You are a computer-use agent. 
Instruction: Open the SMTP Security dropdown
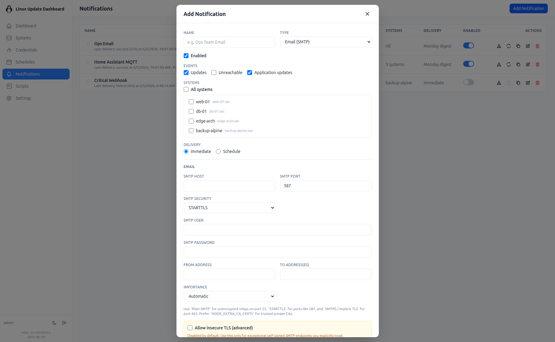coord(229,208)
